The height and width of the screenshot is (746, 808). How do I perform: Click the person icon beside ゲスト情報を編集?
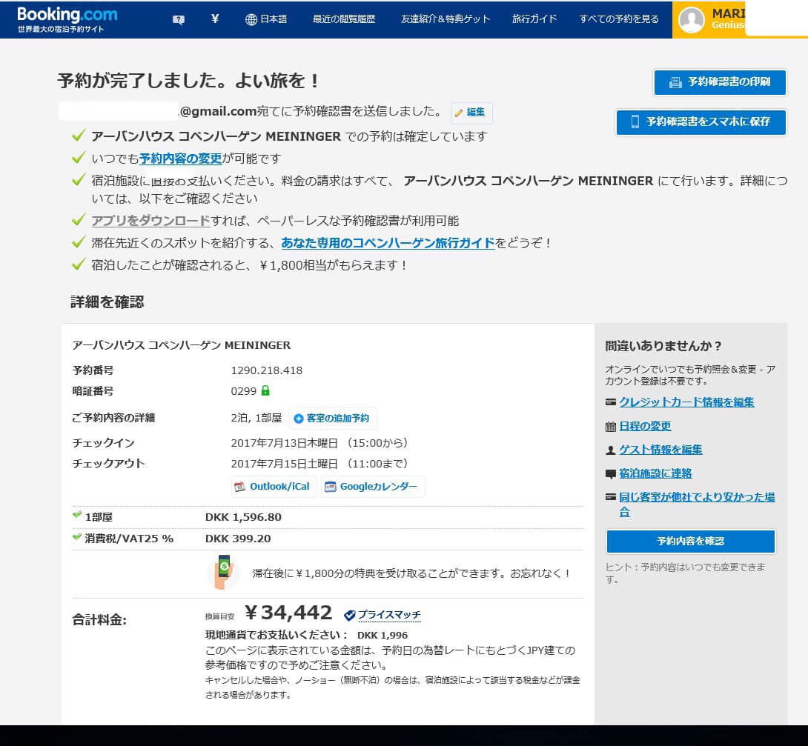click(611, 450)
